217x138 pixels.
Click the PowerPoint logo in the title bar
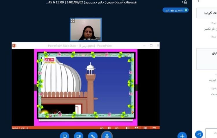[x=14, y=46]
